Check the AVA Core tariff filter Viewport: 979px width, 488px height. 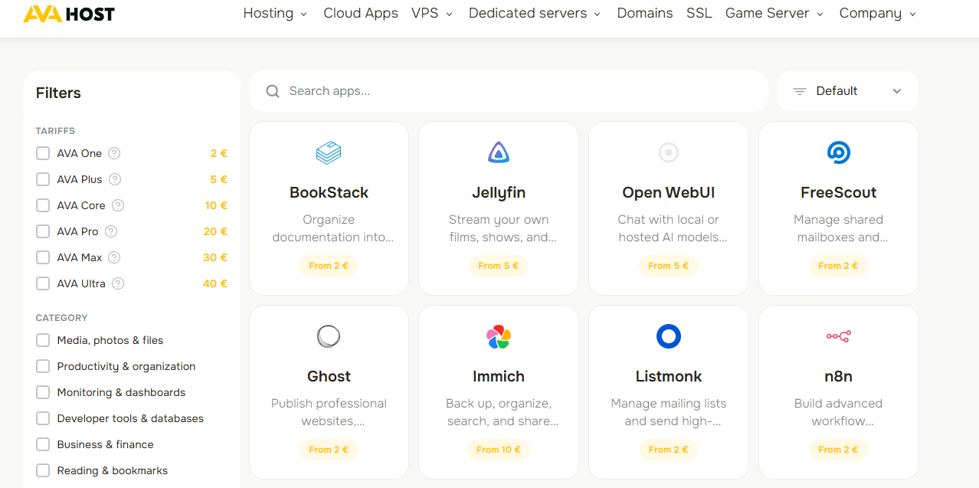tap(43, 205)
